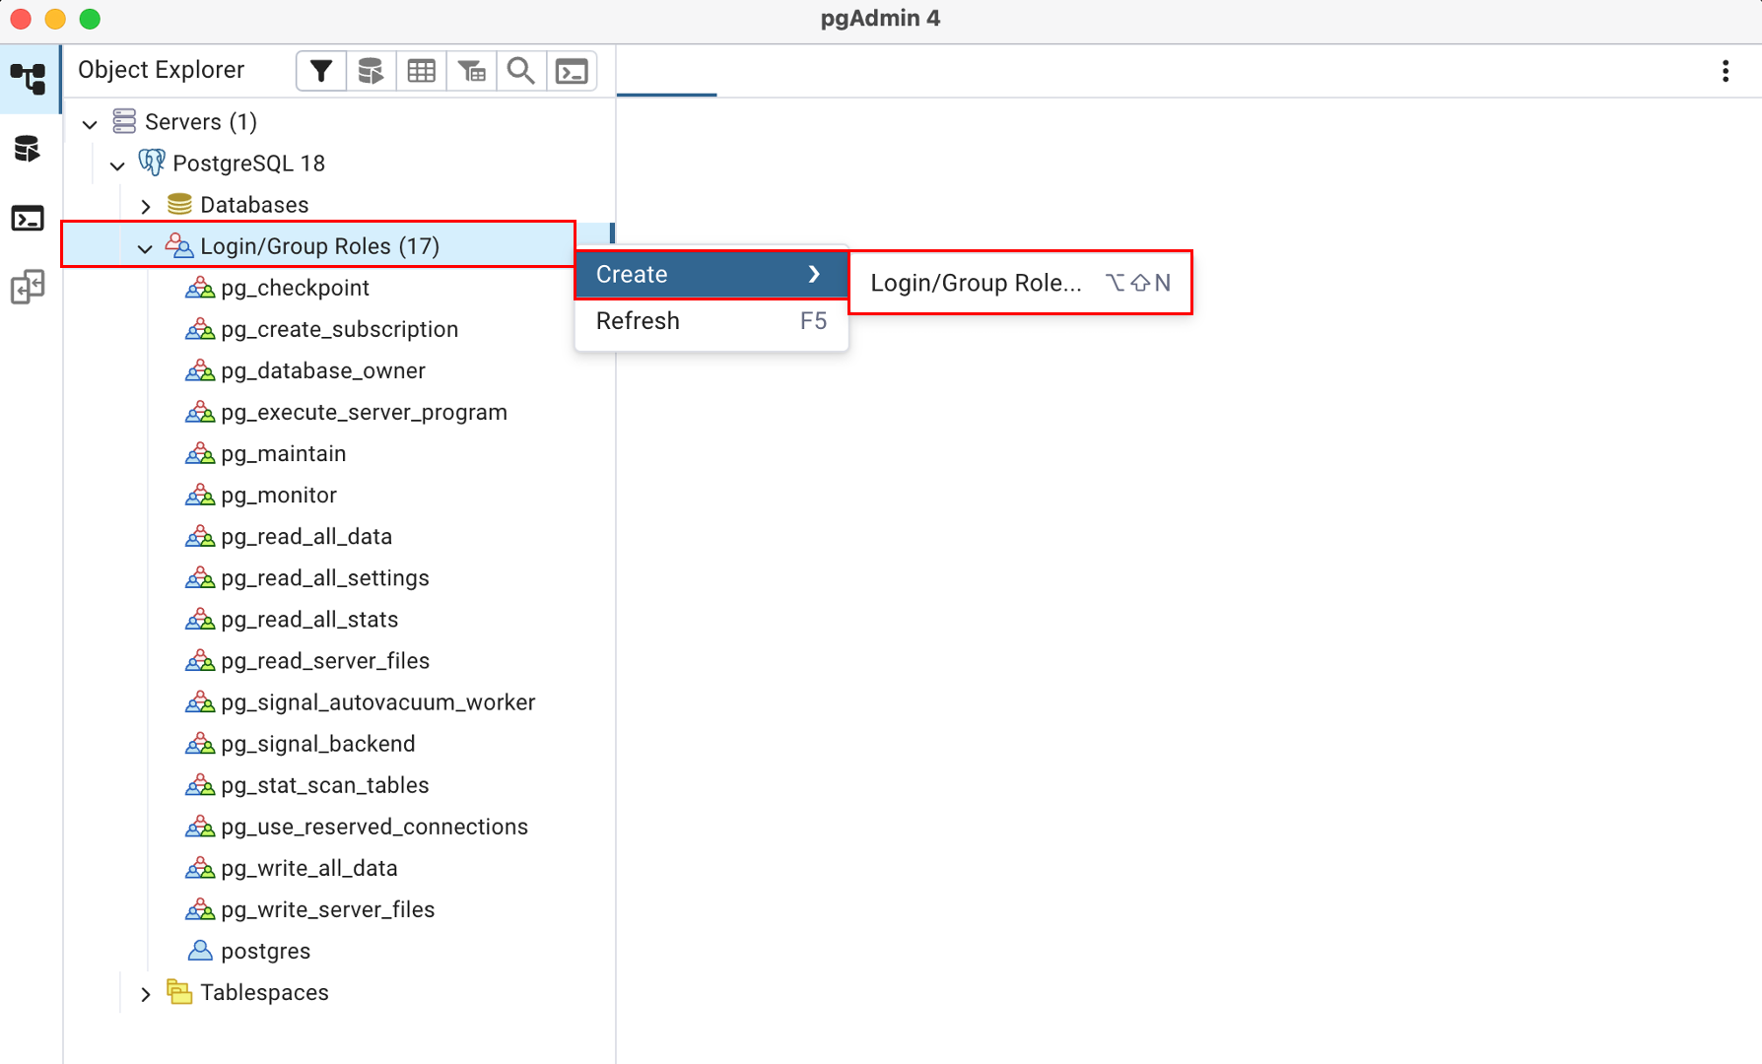Expand the Databases node
The width and height of the screenshot is (1762, 1064).
click(146, 206)
